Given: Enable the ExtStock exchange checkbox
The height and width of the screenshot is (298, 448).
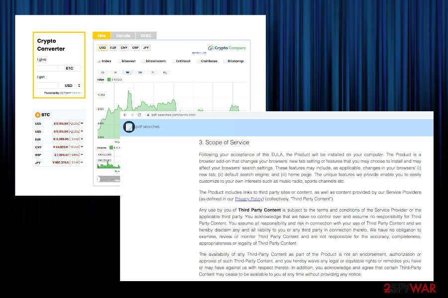Looking at the screenshot, I should 173,61.
